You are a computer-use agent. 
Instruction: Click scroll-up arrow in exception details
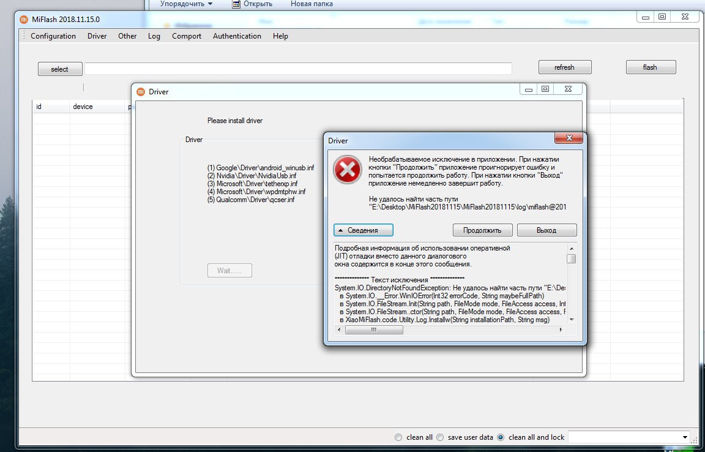[x=572, y=248]
